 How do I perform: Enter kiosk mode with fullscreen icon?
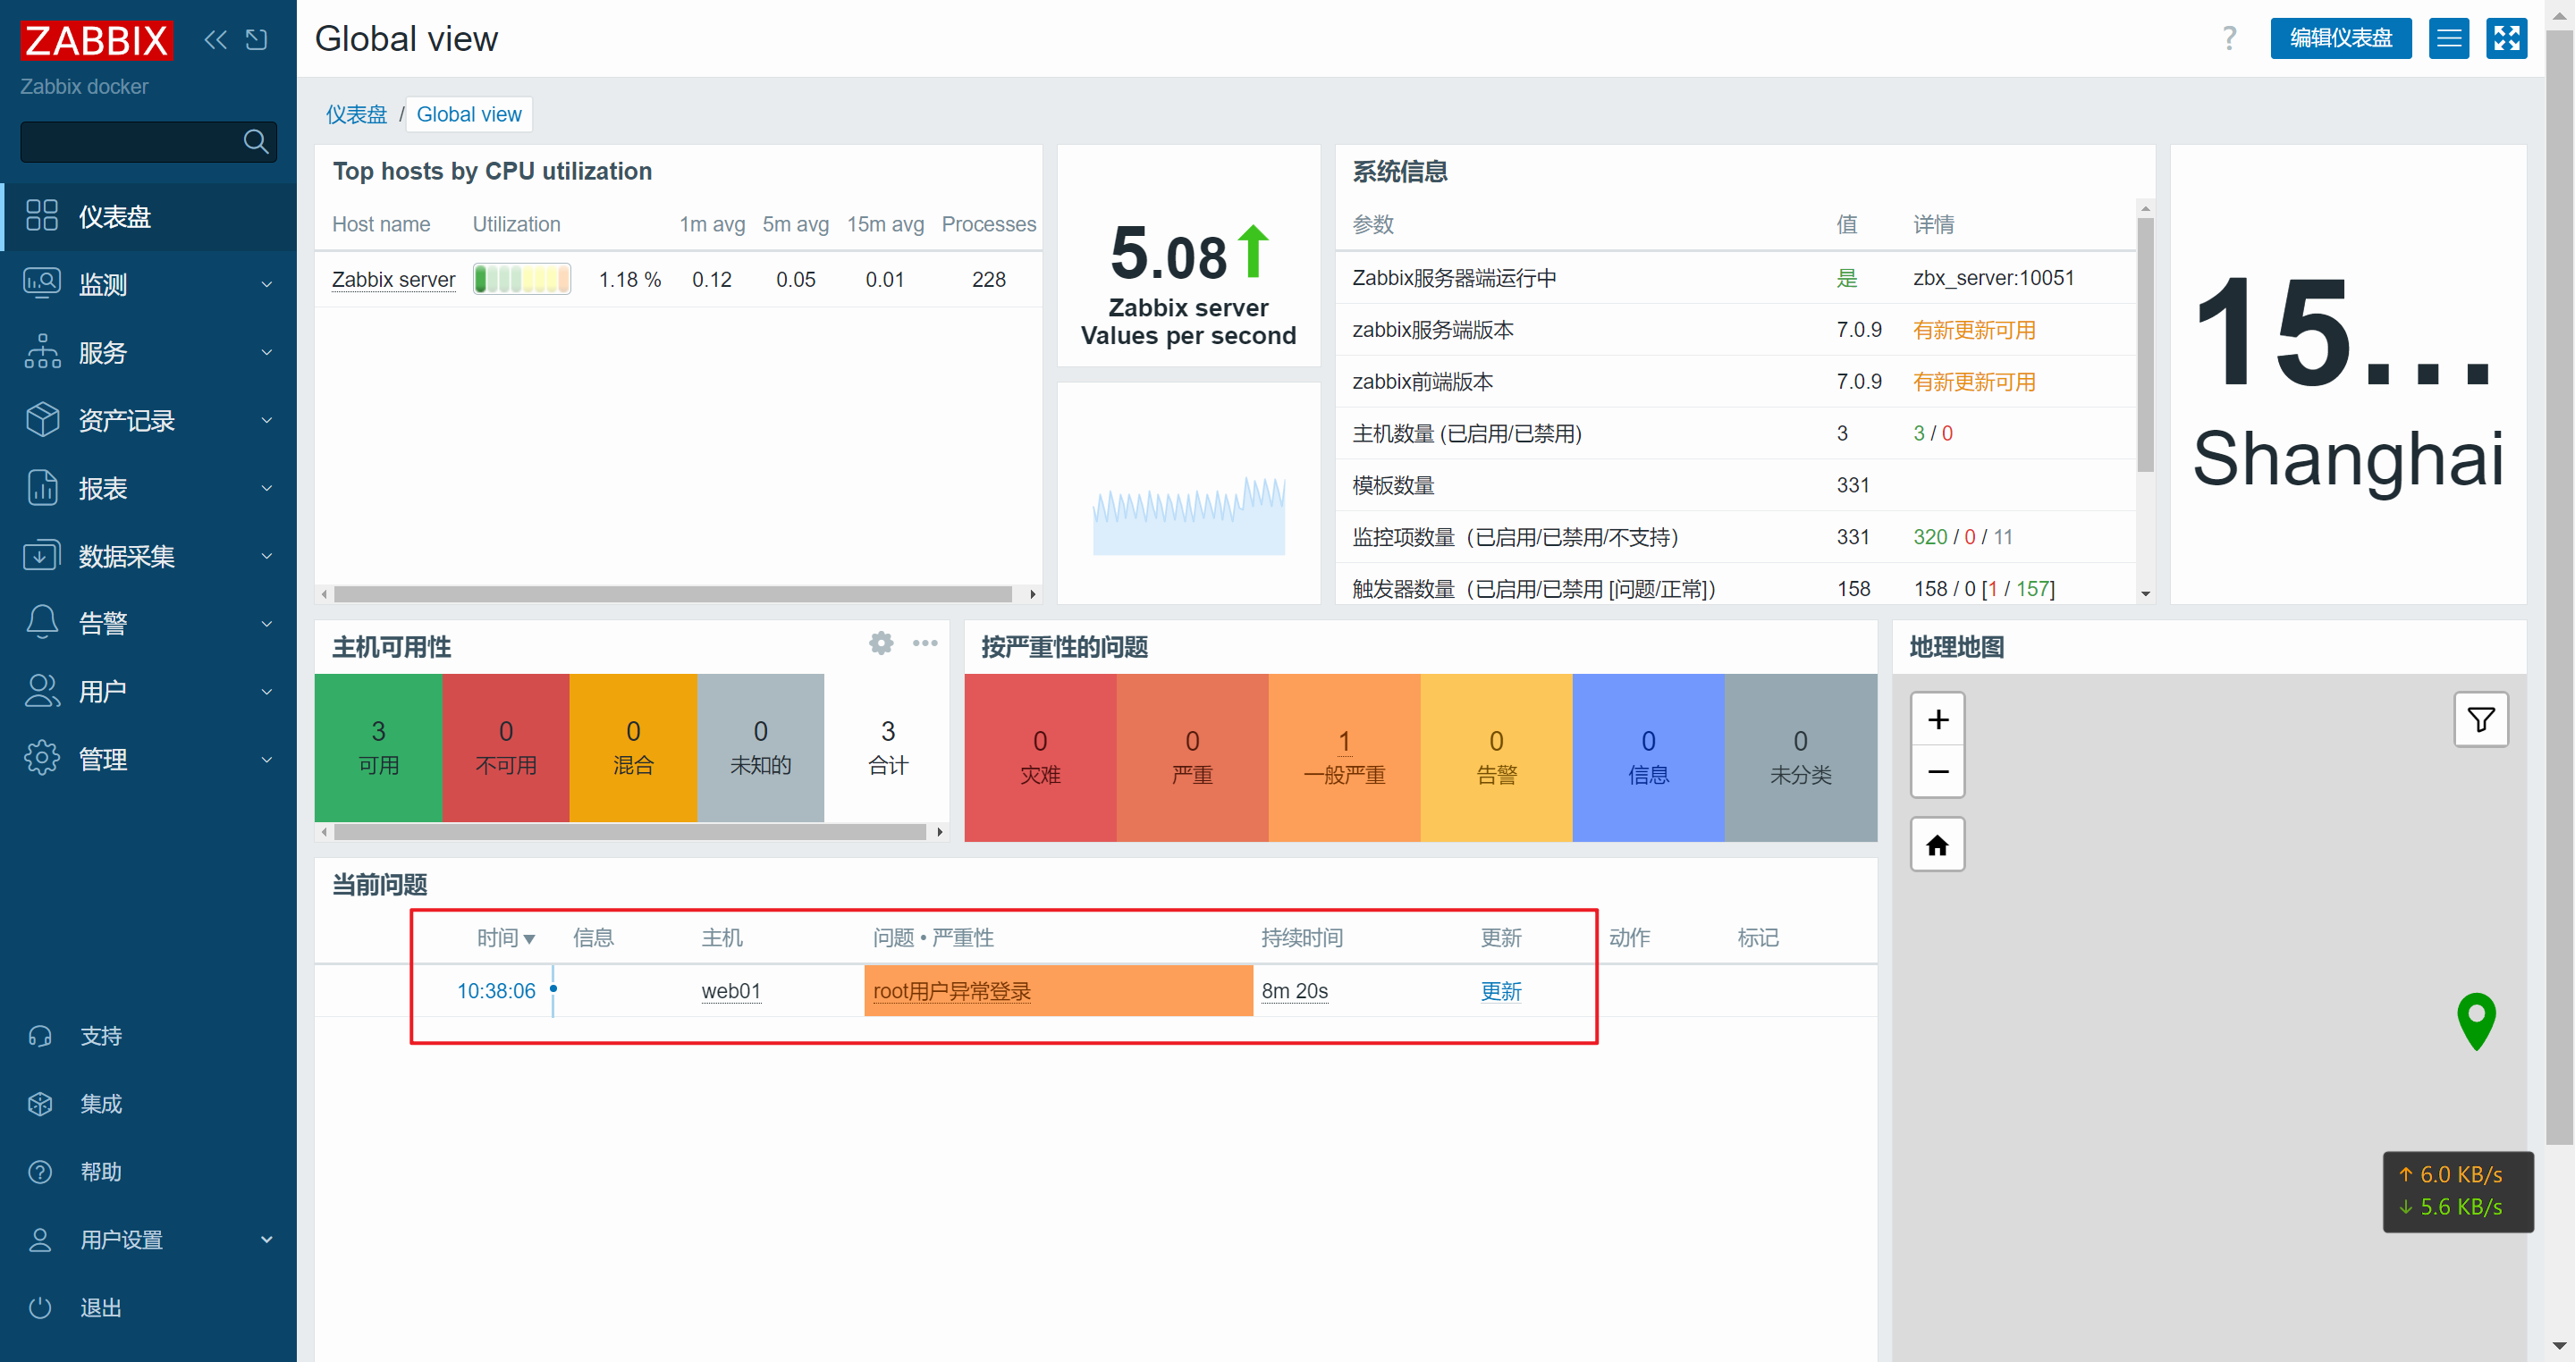tap(2507, 39)
